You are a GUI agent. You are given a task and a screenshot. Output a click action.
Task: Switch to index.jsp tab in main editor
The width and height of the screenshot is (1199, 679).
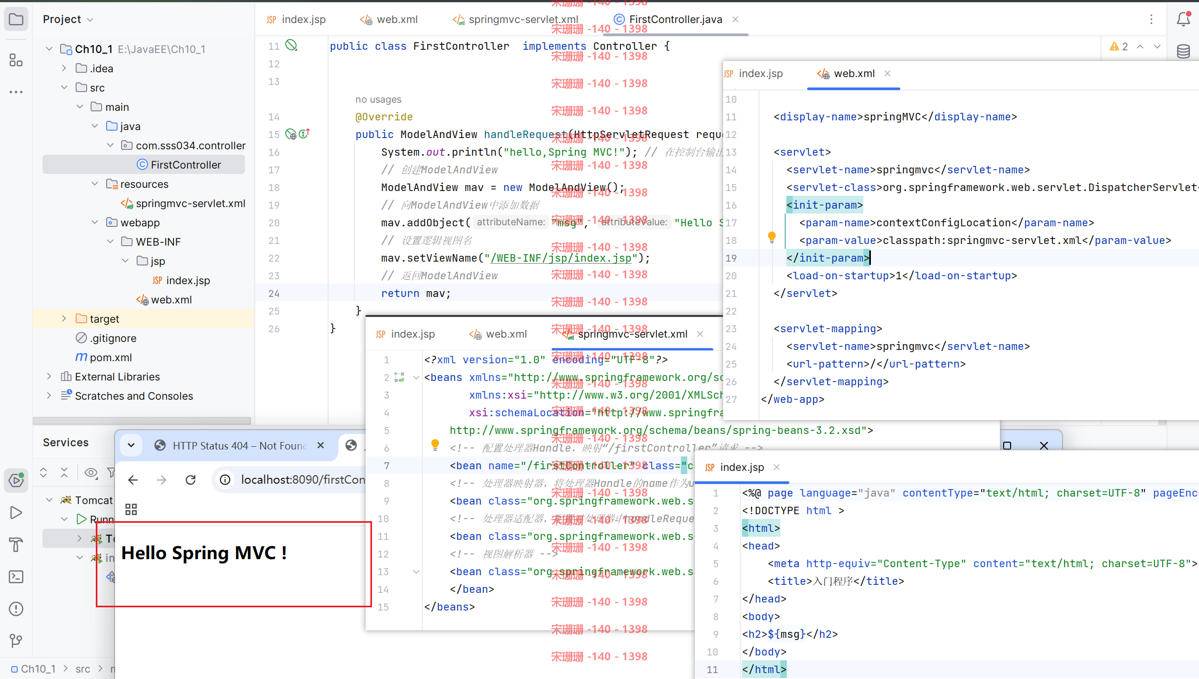pyautogui.click(x=296, y=19)
